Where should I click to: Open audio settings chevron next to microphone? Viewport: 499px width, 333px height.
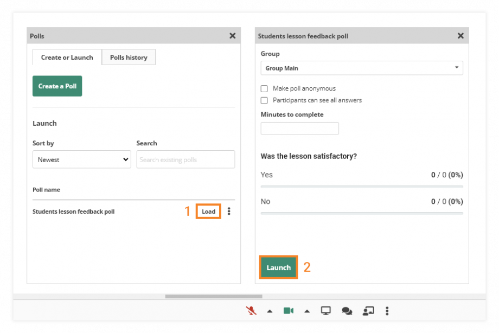[270, 311]
